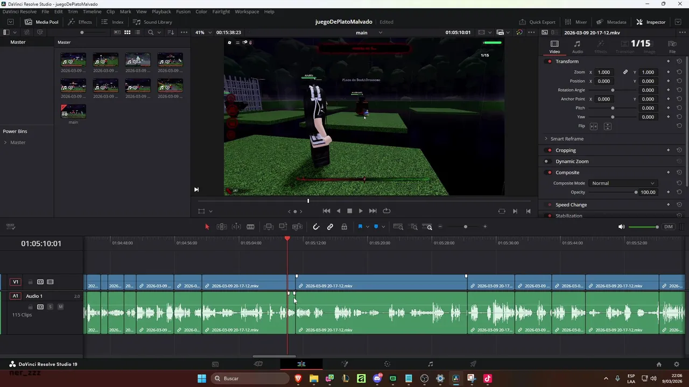Toggle the Loop playback button
This screenshot has height=387, width=689.
(386, 211)
